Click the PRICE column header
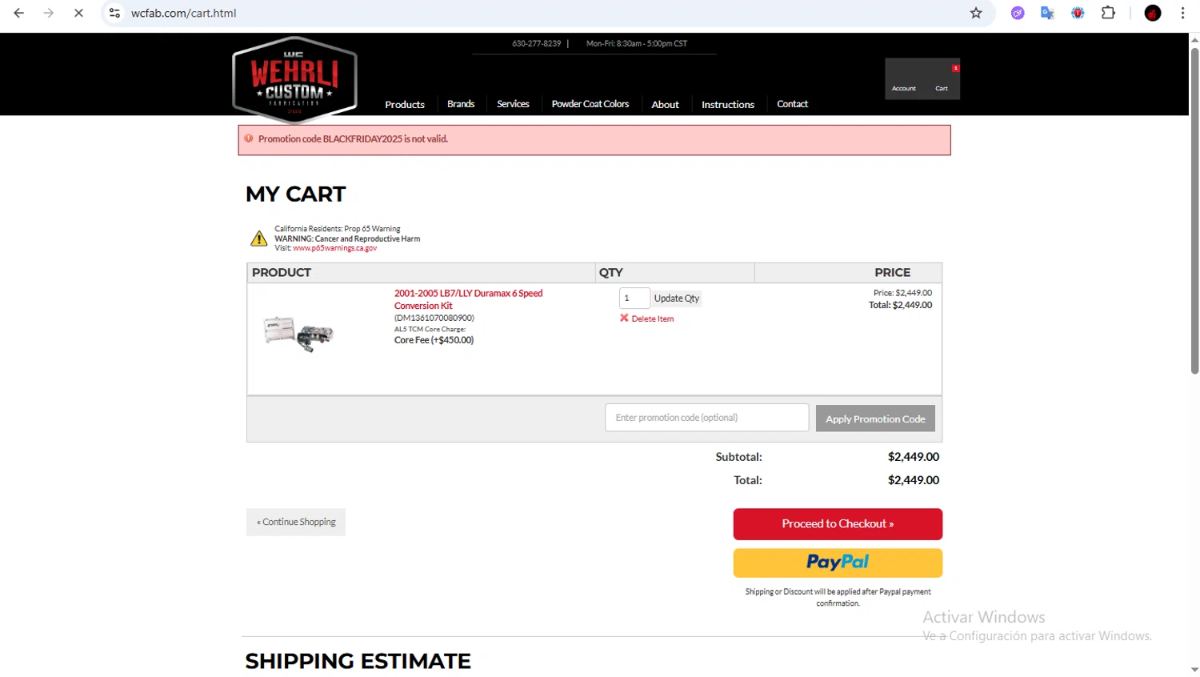 pos(892,273)
